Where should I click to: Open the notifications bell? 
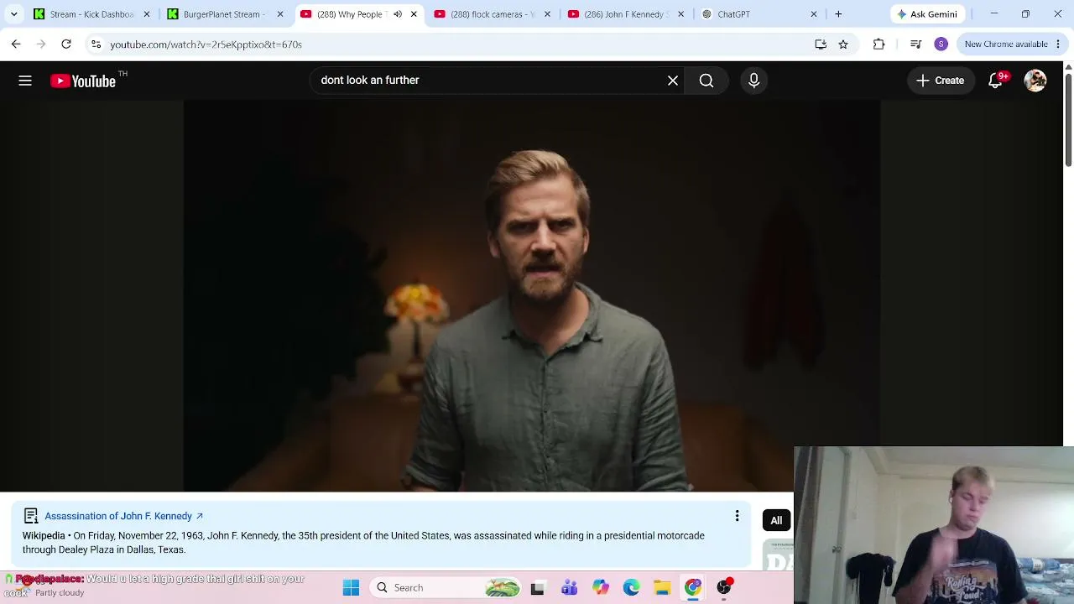point(995,81)
